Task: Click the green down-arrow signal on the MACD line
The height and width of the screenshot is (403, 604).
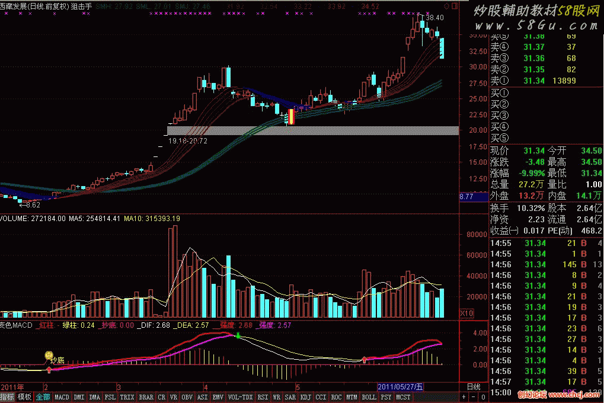Action: pyautogui.click(x=238, y=335)
